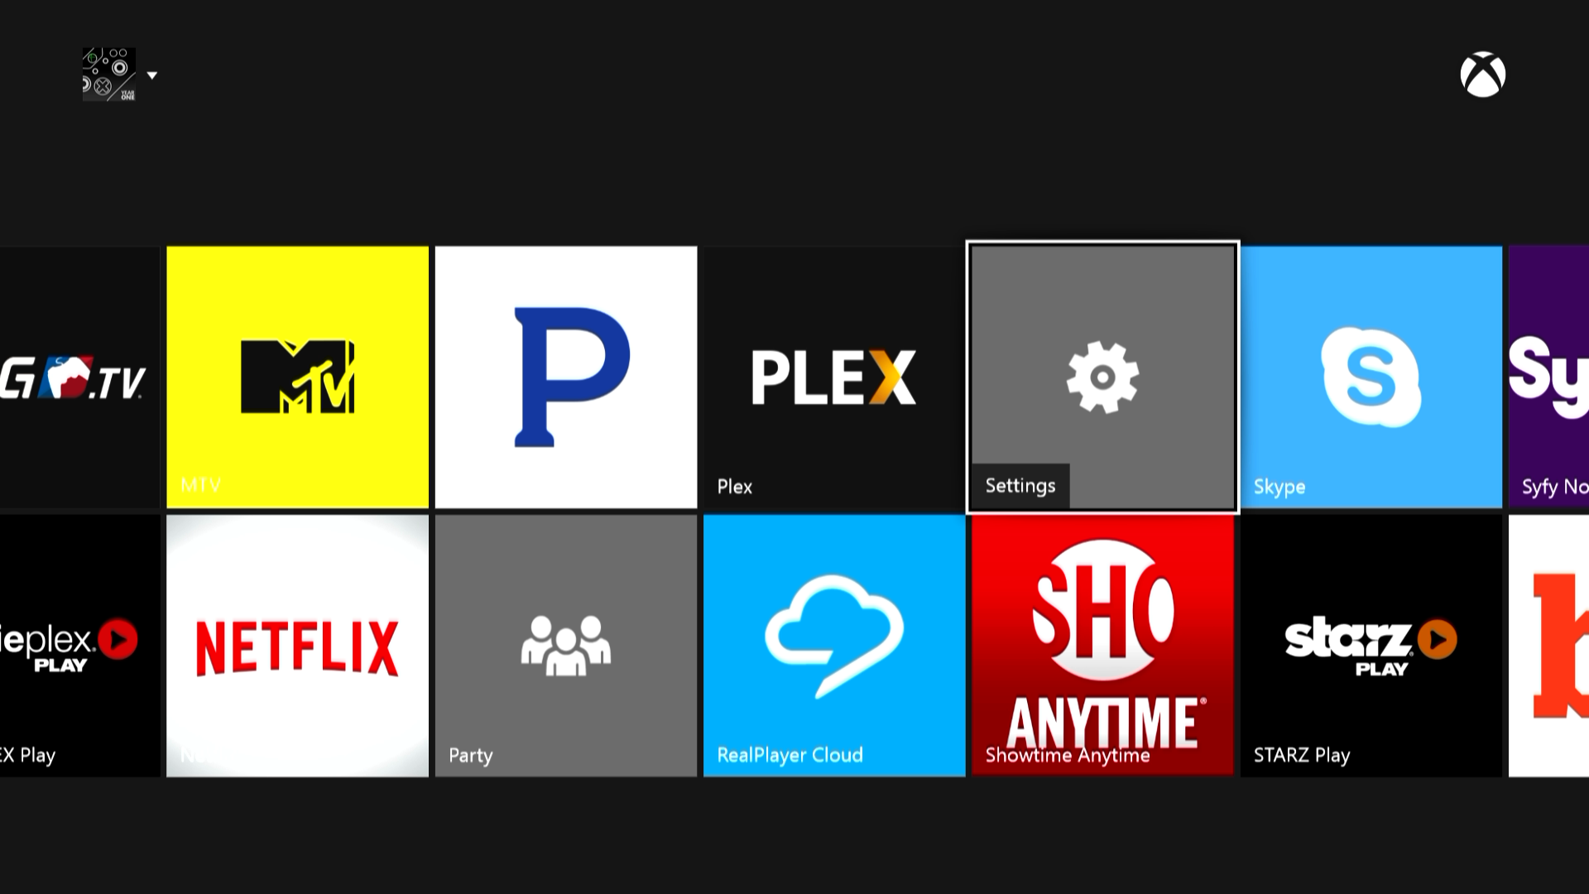Open RealPlayer Cloud app
Image resolution: width=1589 pixels, height=894 pixels.
tap(833, 645)
